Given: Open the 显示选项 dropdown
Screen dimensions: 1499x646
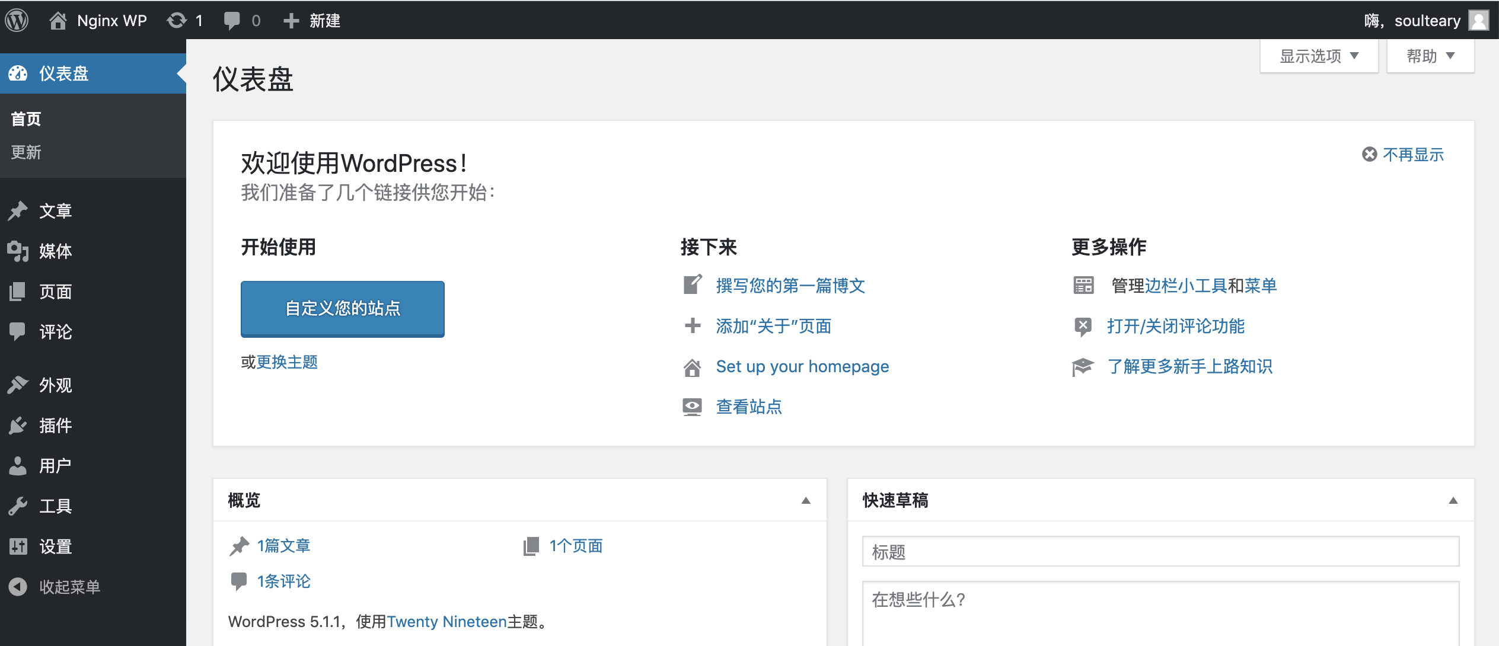Looking at the screenshot, I should click(x=1319, y=55).
